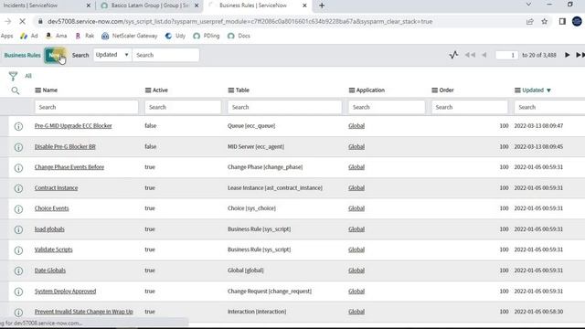Click the Name column search field

click(x=87, y=107)
